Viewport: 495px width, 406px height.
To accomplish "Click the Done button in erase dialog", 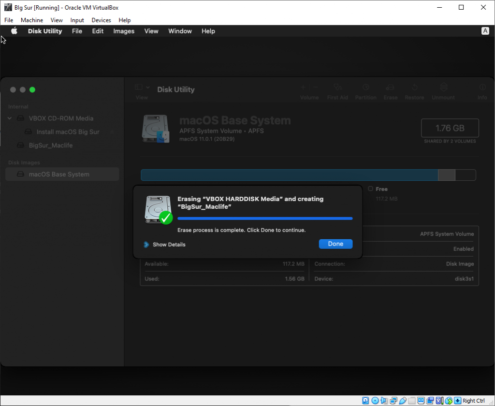I will pyautogui.click(x=335, y=244).
